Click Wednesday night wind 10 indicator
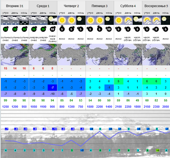 pyautogui.click(x=52, y=29)
